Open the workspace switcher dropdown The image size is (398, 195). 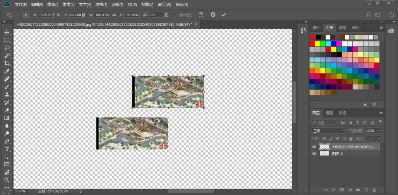tap(378, 15)
